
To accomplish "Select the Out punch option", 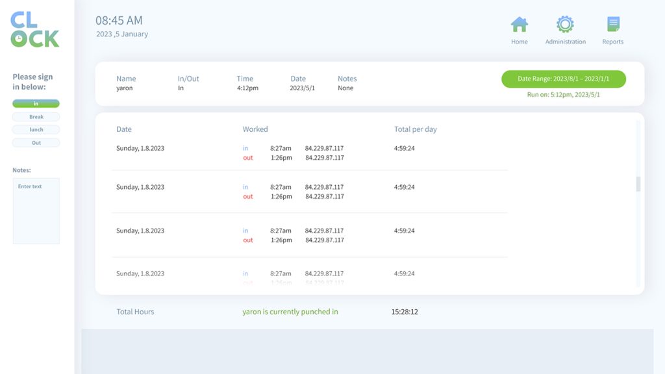I will 36,143.
